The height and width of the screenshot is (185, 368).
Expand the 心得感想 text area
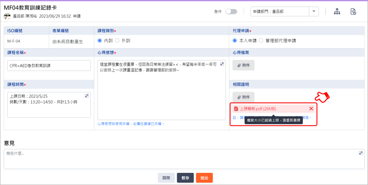coord(222,64)
